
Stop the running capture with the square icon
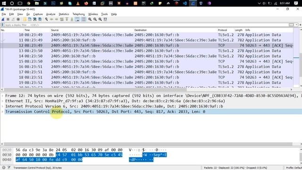pos(8,19)
